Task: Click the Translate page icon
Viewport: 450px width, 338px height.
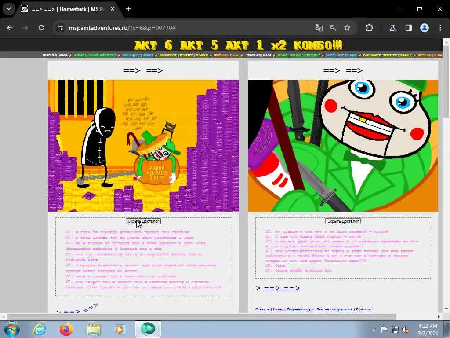Action: [x=319, y=28]
